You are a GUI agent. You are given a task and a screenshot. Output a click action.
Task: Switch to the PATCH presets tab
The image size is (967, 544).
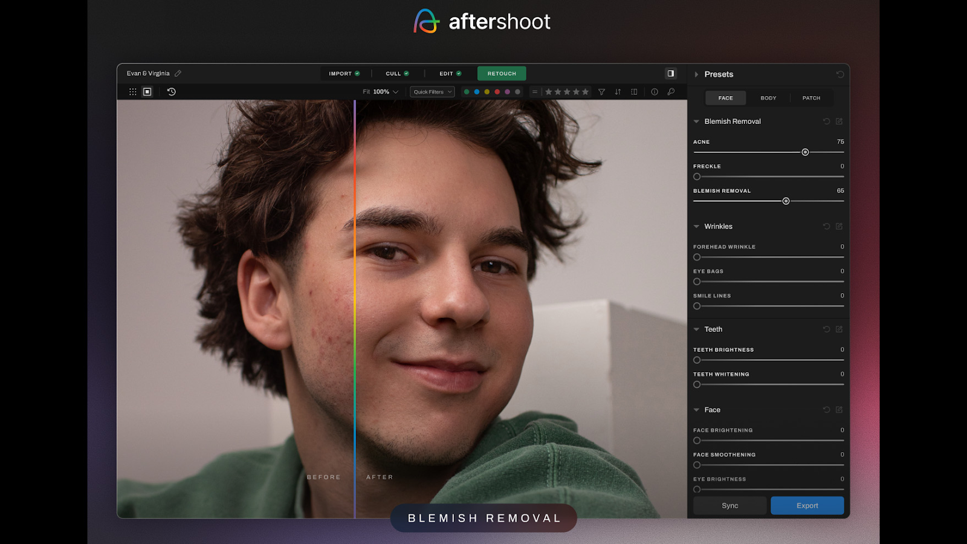click(x=811, y=97)
